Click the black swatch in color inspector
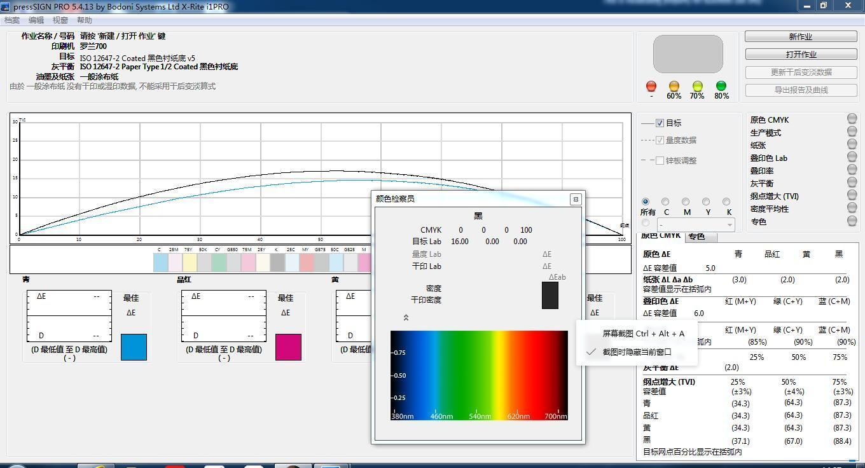The image size is (865, 468). (550, 296)
